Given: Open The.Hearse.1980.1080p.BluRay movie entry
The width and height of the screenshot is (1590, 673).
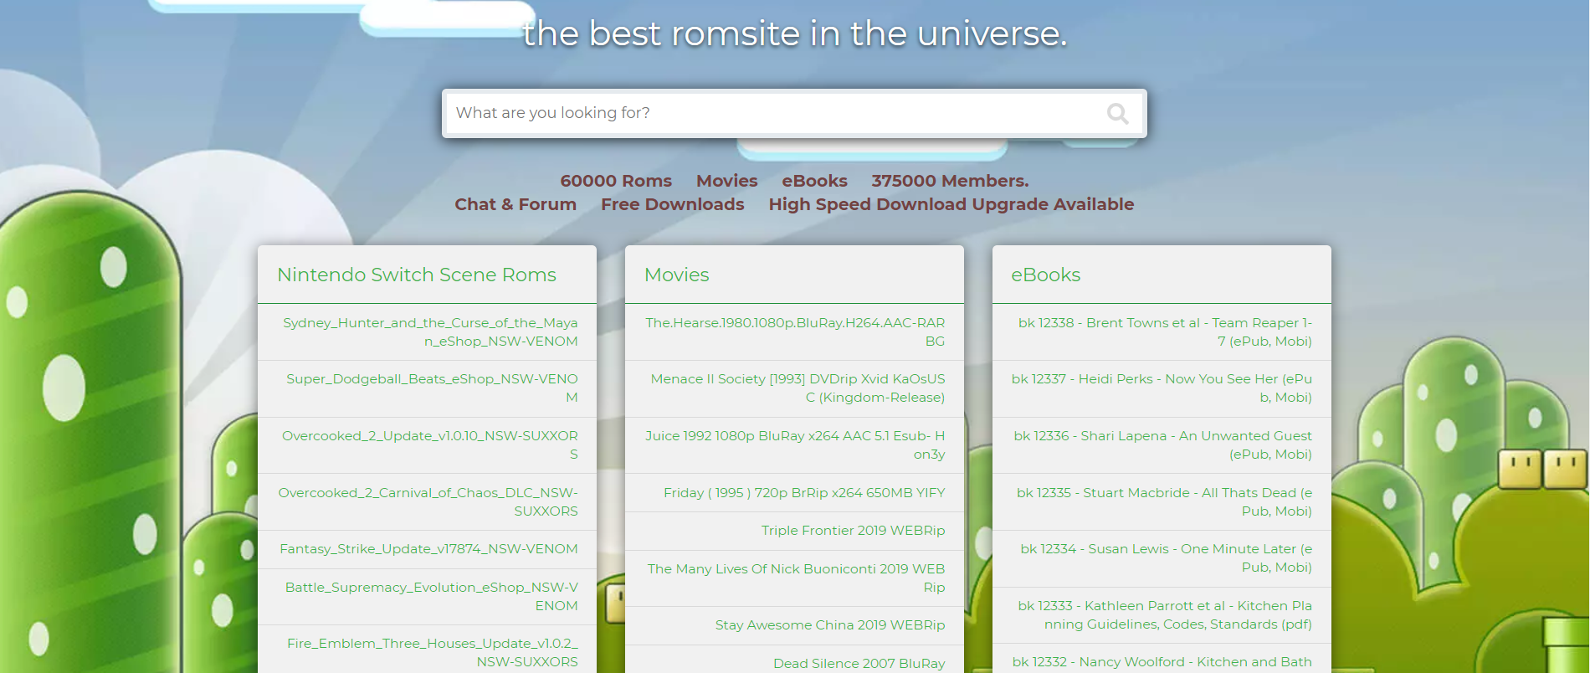Looking at the screenshot, I should [794, 332].
